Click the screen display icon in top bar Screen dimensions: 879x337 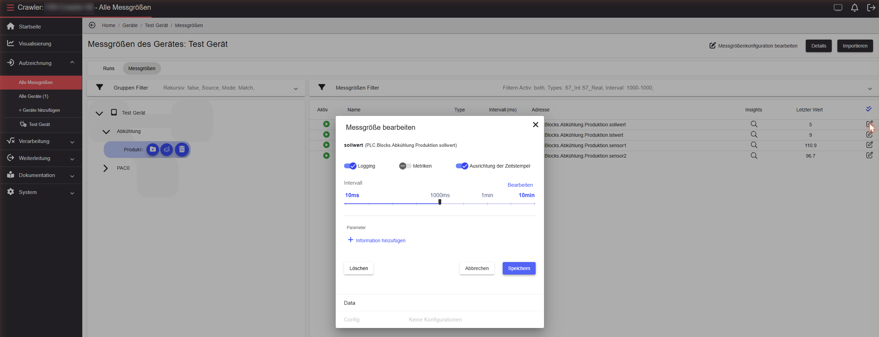coord(838,8)
